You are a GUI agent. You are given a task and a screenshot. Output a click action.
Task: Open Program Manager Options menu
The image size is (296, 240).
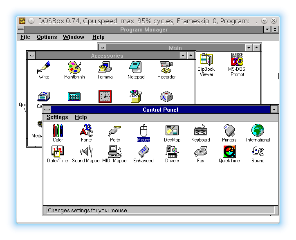click(x=47, y=37)
